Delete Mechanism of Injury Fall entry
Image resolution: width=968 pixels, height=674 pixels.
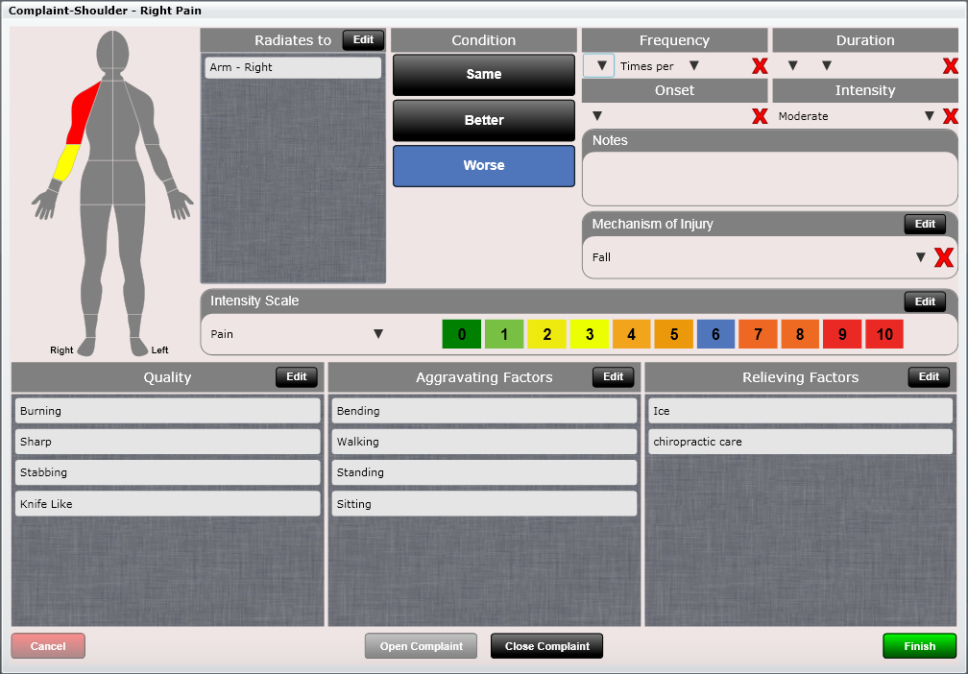click(x=943, y=257)
